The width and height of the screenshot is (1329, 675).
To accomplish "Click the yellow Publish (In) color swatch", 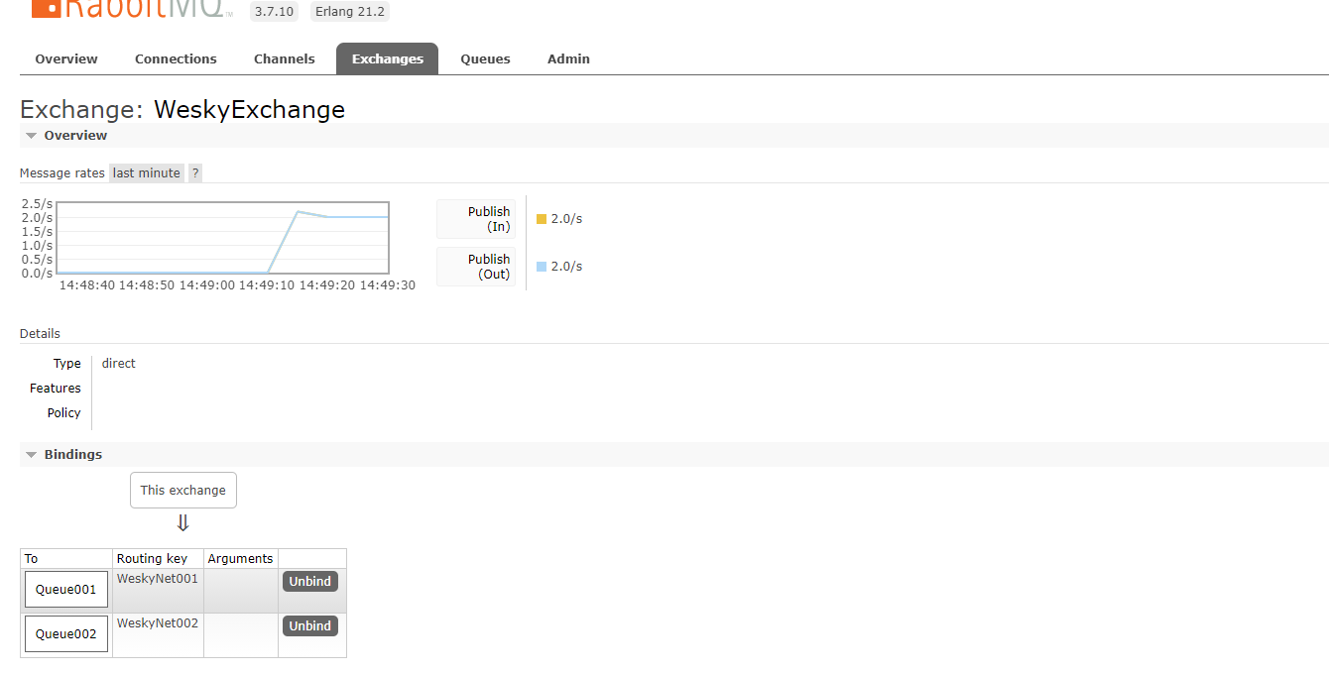I will coord(542,219).
